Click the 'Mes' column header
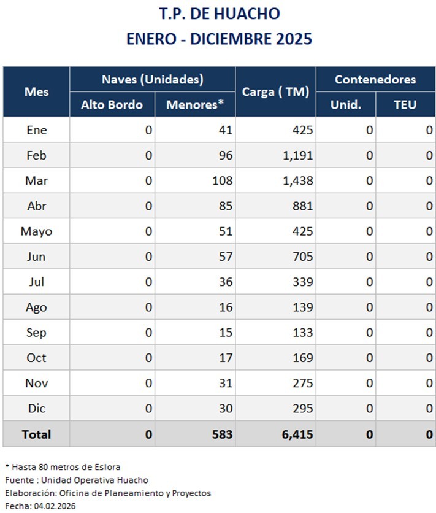Image resolution: width=436 pixels, height=513 pixels. tap(36, 91)
